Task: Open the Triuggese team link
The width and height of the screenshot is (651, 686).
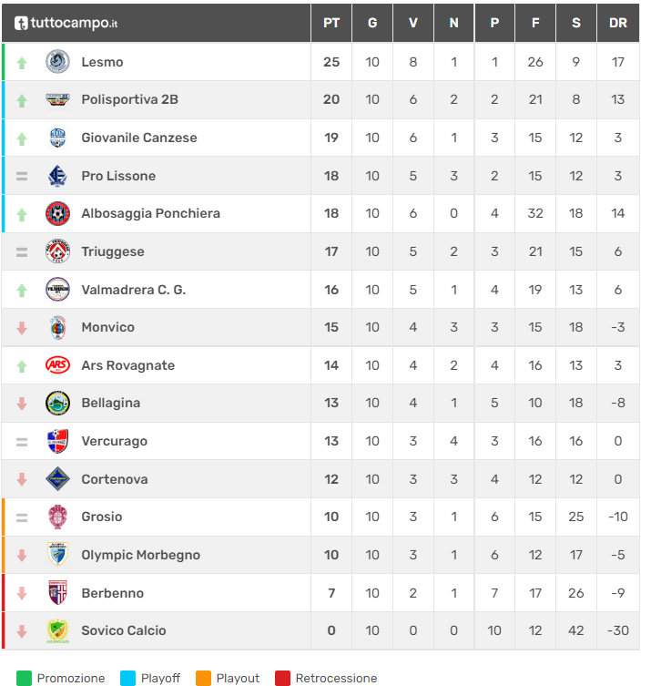Action: [x=113, y=251]
